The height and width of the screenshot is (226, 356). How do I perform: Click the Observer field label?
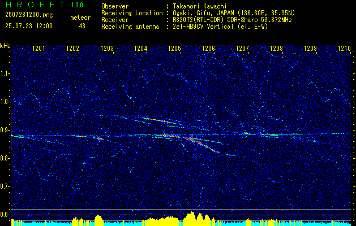tap(115, 6)
